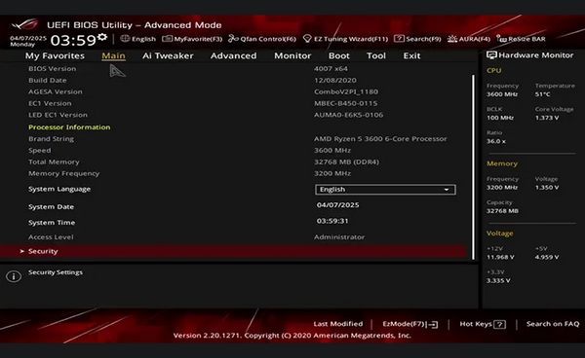This screenshot has height=358, width=585.
Task: Click the Processor Information heading
Action: pos(69,127)
